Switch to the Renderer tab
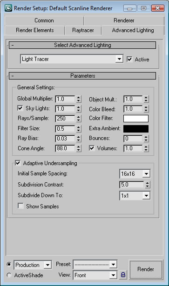 [124, 20]
